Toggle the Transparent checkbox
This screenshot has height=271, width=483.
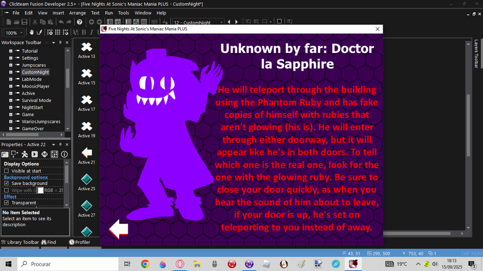(6, 203)
